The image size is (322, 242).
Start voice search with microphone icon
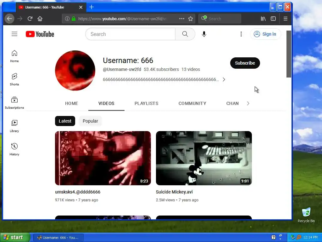204,34
